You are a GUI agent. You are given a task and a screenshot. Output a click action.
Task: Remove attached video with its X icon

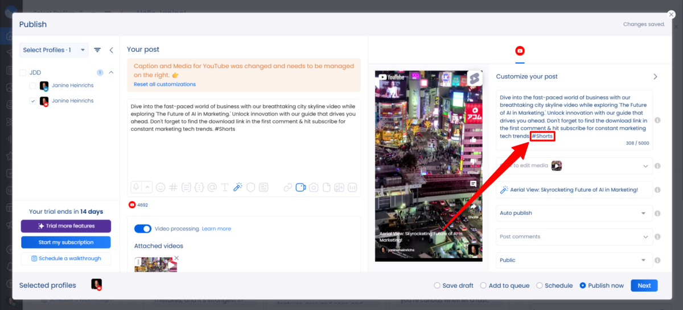(176, 258)
